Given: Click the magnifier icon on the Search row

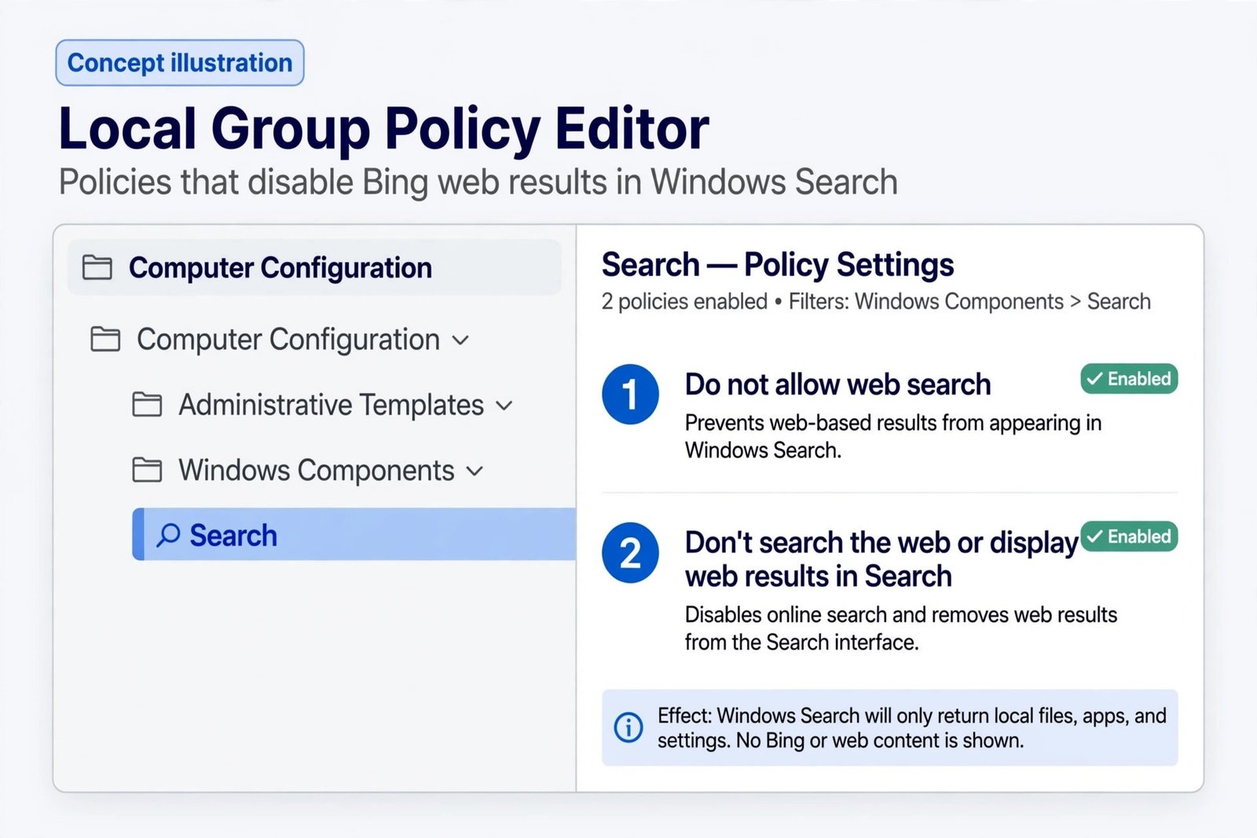Looking at the screenshot, I should click(x=168, y=535).
